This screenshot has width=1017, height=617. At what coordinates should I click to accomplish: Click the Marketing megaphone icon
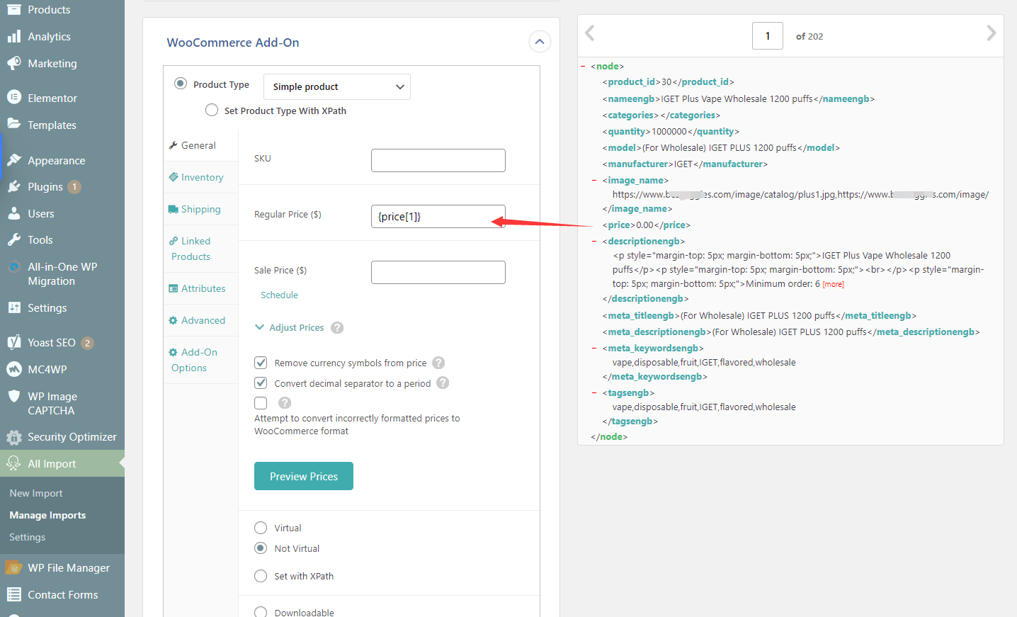13,63
